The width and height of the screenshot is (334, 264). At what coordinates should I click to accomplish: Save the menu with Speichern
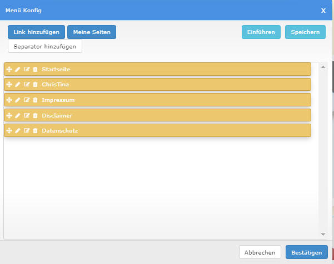coord(305,32)
